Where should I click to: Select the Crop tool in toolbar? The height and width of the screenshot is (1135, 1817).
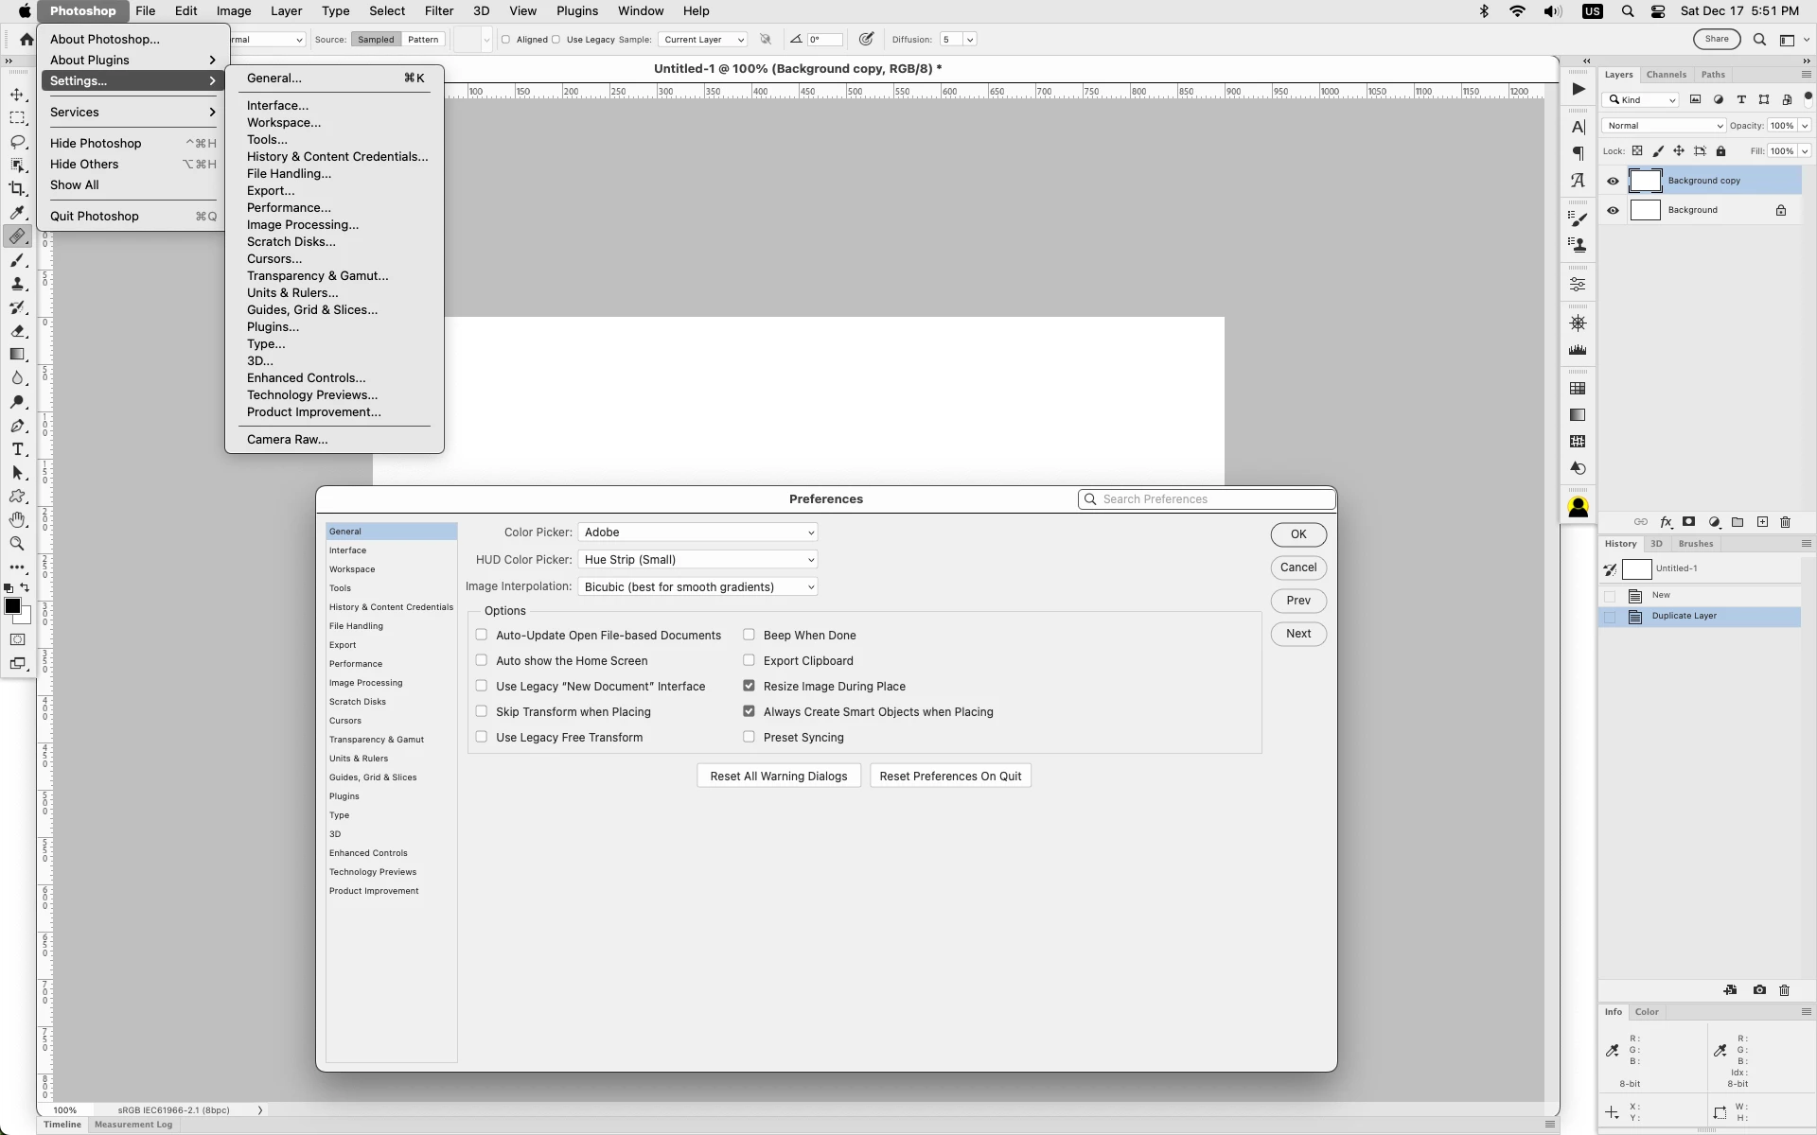click(x=17, y=189)
